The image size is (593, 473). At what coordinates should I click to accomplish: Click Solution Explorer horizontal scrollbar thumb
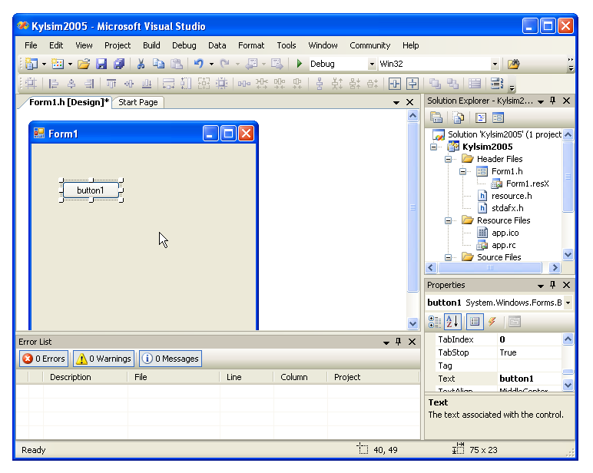(490, 268)
